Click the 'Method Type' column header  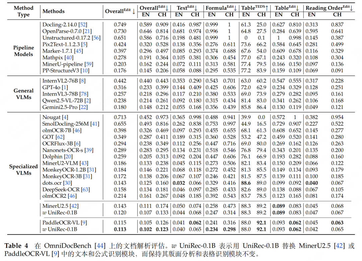click(23, 11)
